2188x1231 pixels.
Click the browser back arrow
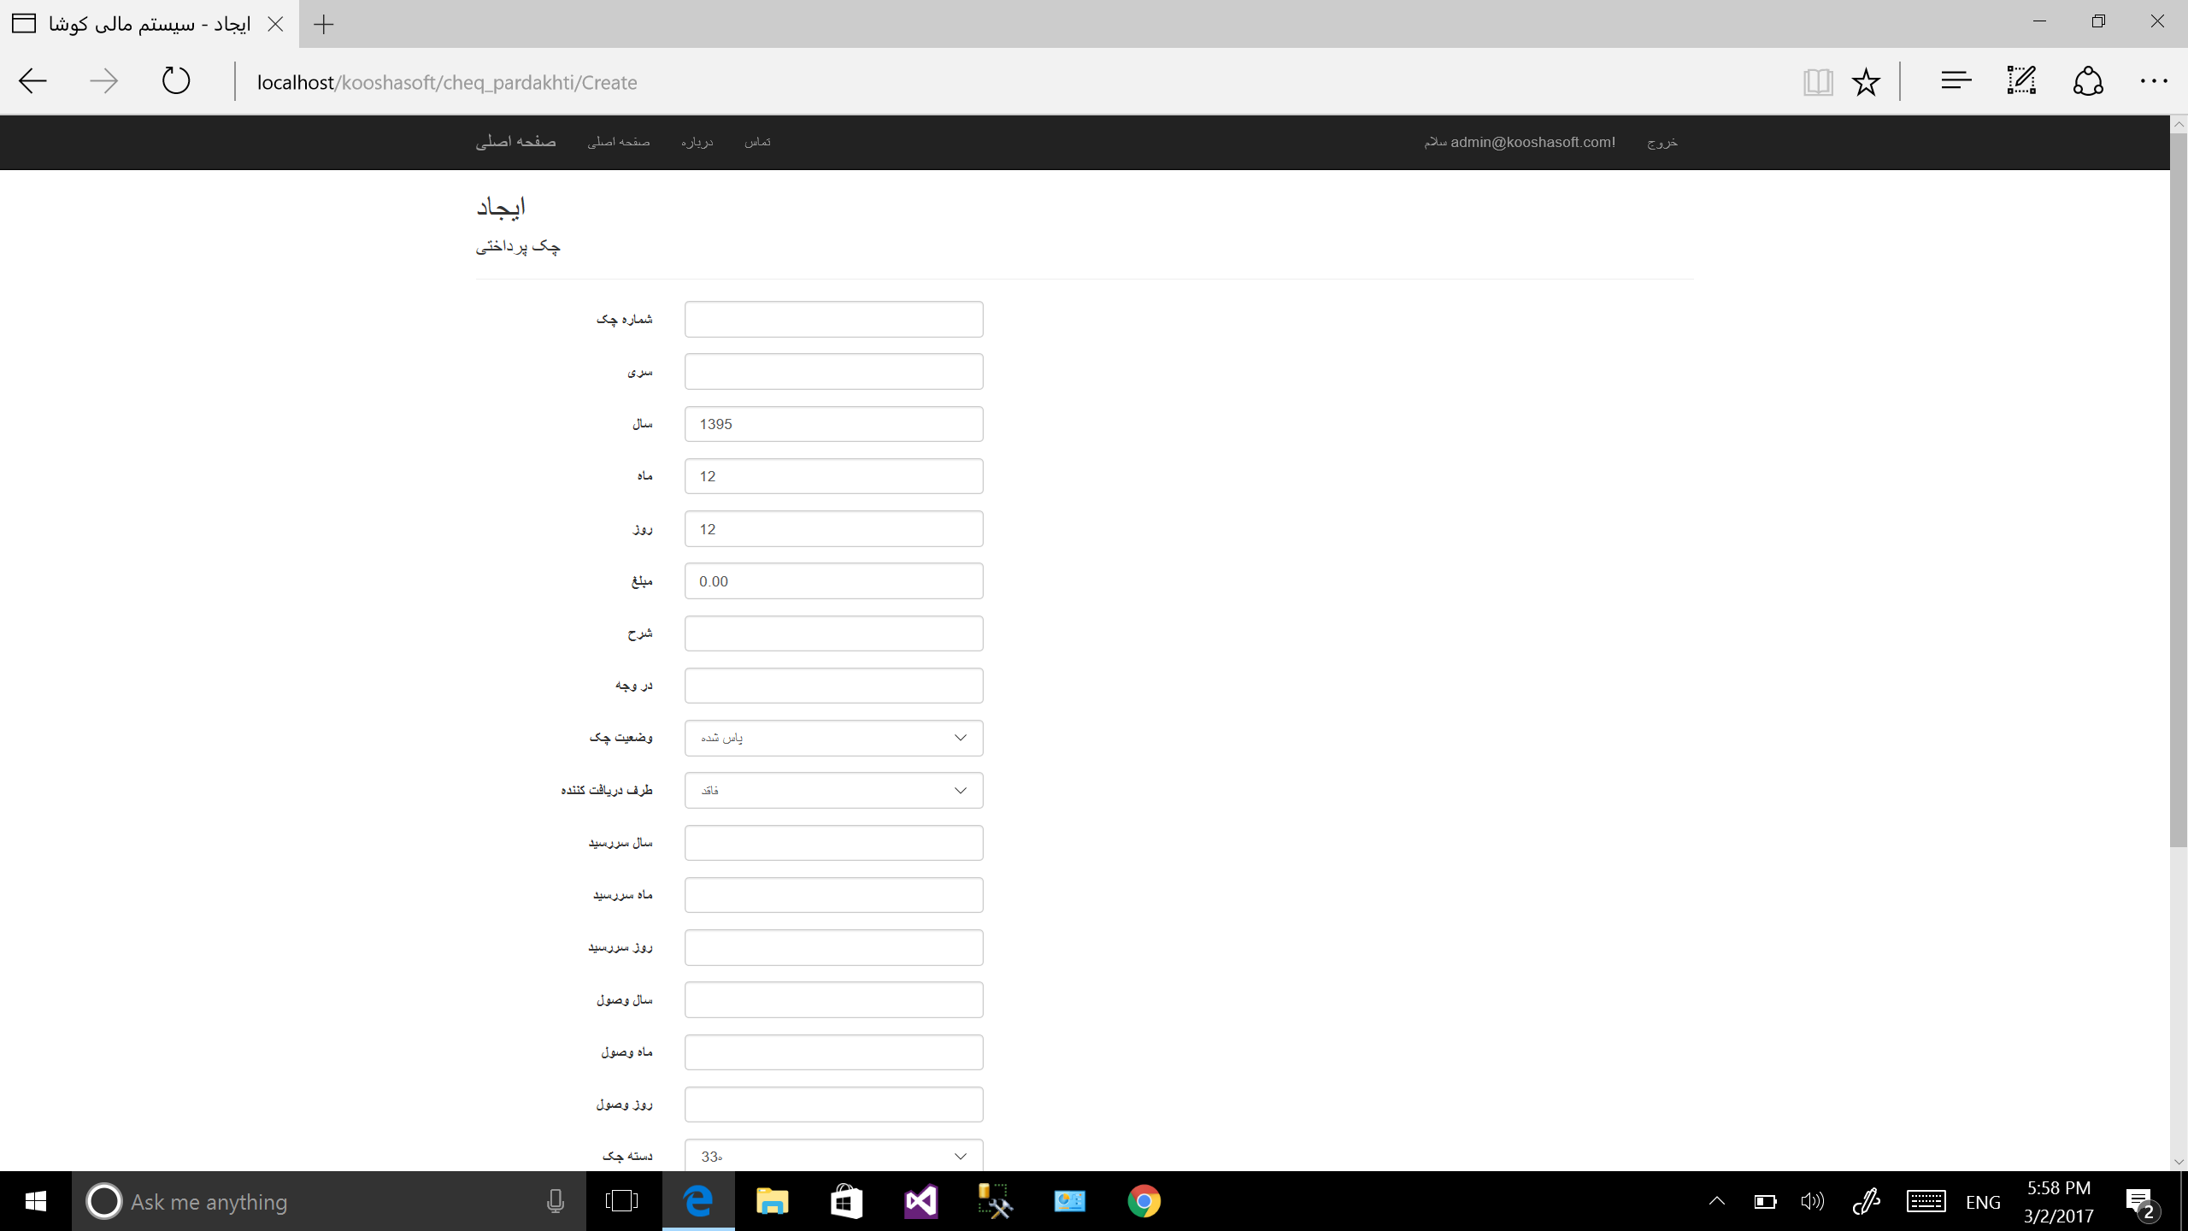32,81
